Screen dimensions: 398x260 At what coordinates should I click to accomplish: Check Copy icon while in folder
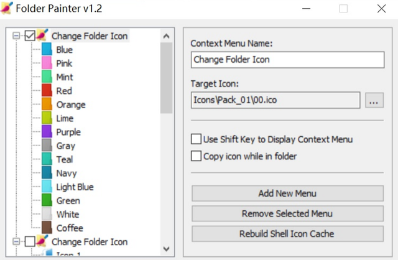pos(196,156)
